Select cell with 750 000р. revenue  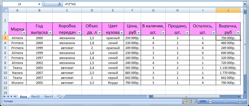click(x=228, y=38)
